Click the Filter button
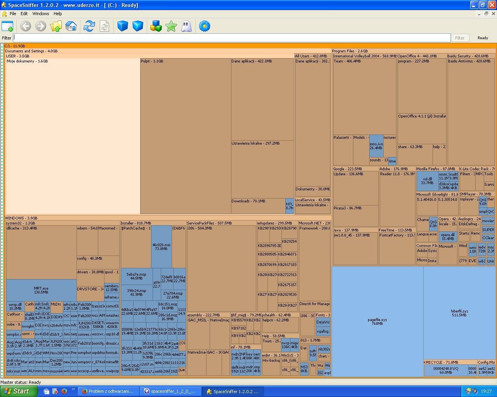The width and height of the screenshot is (497, 397). point(460,38)
